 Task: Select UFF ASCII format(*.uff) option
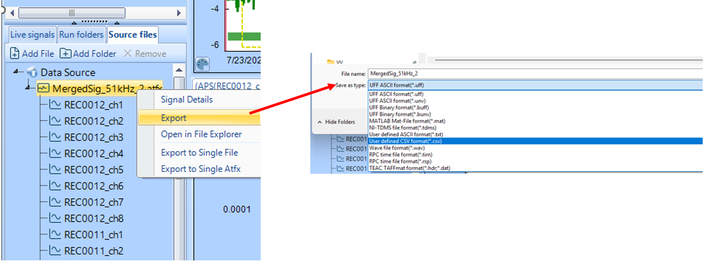[x=535, y=95]
